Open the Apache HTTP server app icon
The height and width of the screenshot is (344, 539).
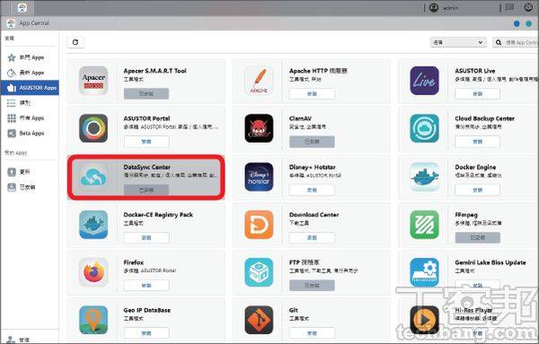259,81
